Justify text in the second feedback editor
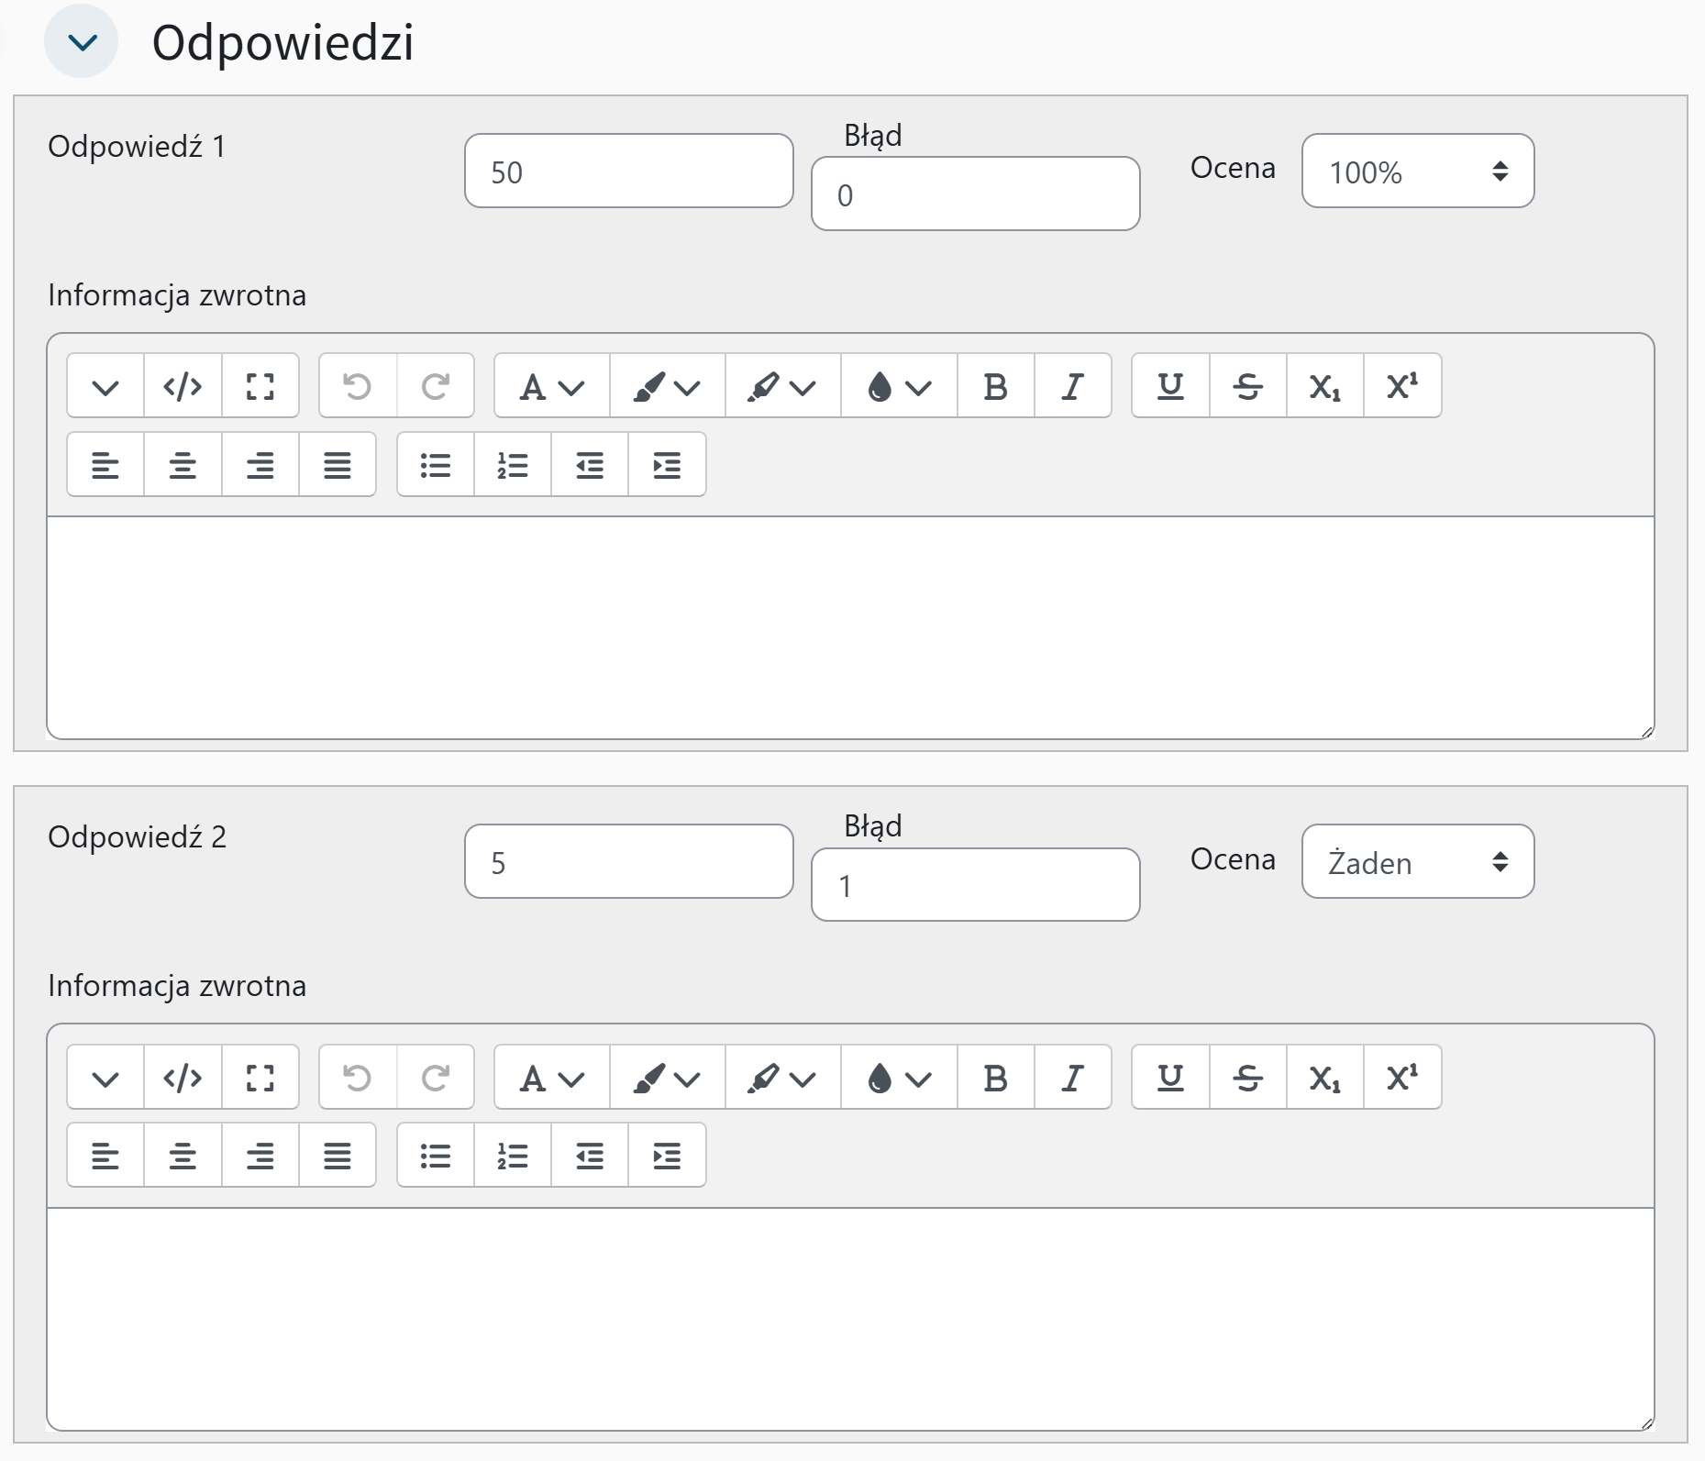The image size is (1705, 1461). [338, 1156]
